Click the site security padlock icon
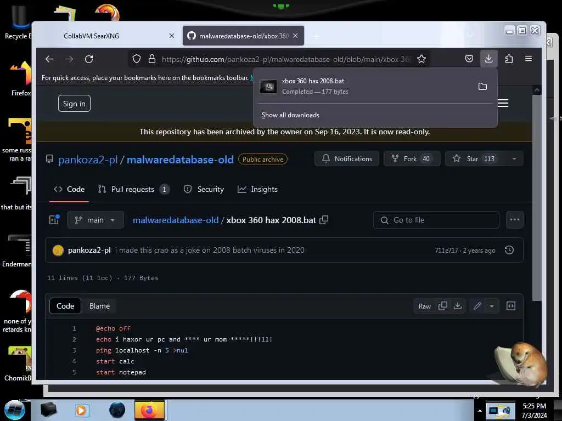Viewport: 562px width, 421px height. (x=152, y=59)
